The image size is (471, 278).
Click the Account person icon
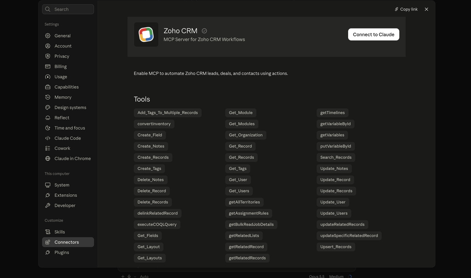point(48,46)
